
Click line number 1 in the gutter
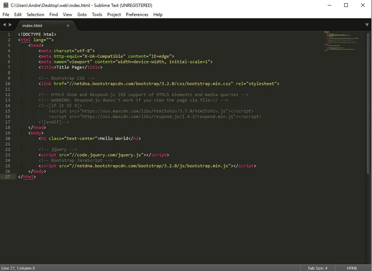click(9, 34)
